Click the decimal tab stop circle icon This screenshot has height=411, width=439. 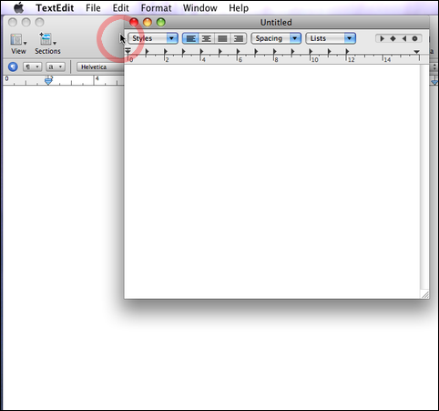(414, 38)
